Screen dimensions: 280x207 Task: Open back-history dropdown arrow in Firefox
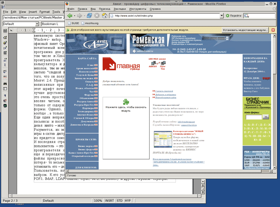(75, 16)
